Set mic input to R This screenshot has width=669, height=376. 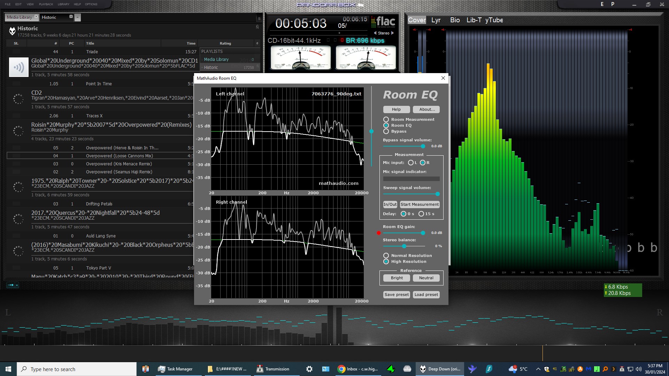coord(423,163)
